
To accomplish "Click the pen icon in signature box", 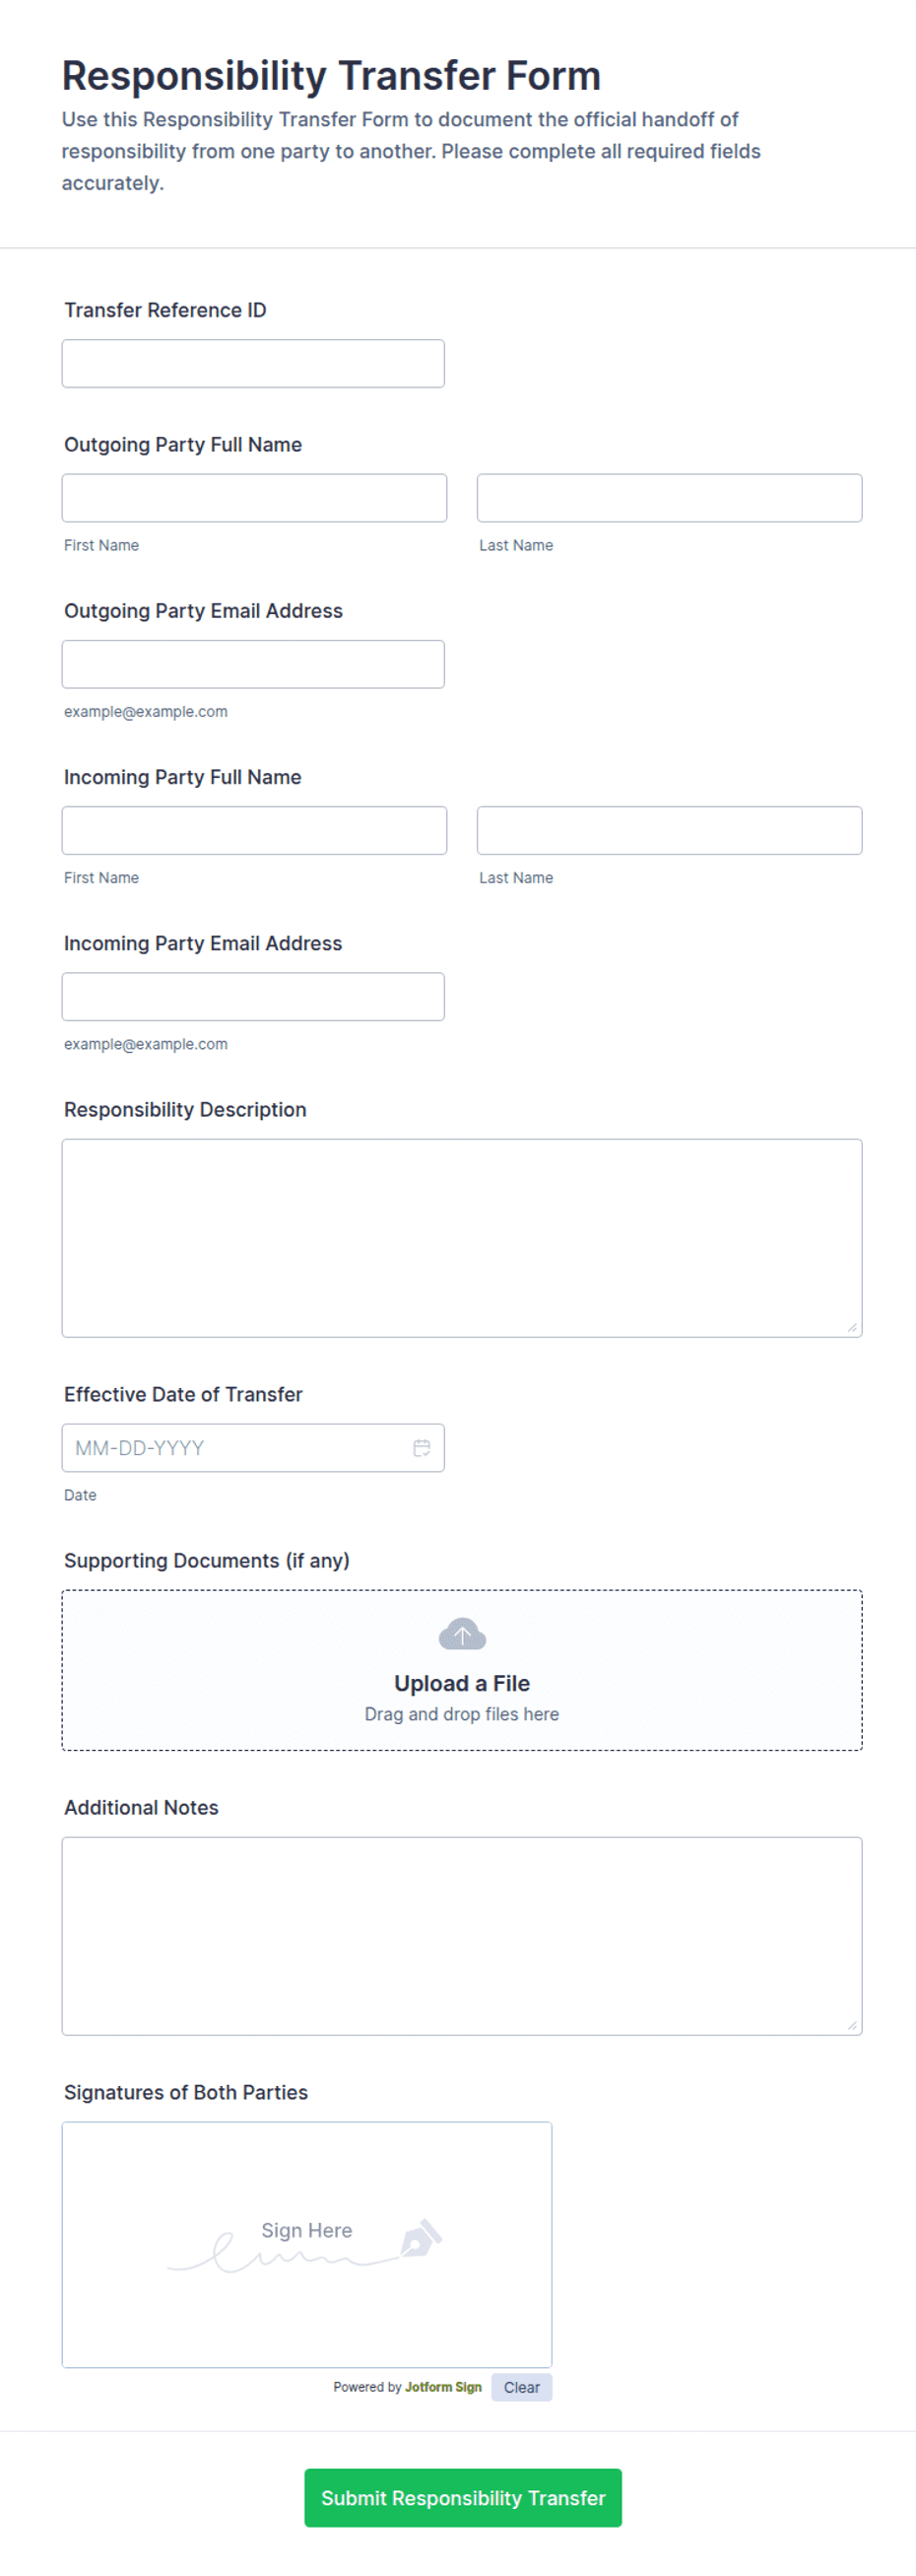I will pyautogui.click(x=422, y=2238).
